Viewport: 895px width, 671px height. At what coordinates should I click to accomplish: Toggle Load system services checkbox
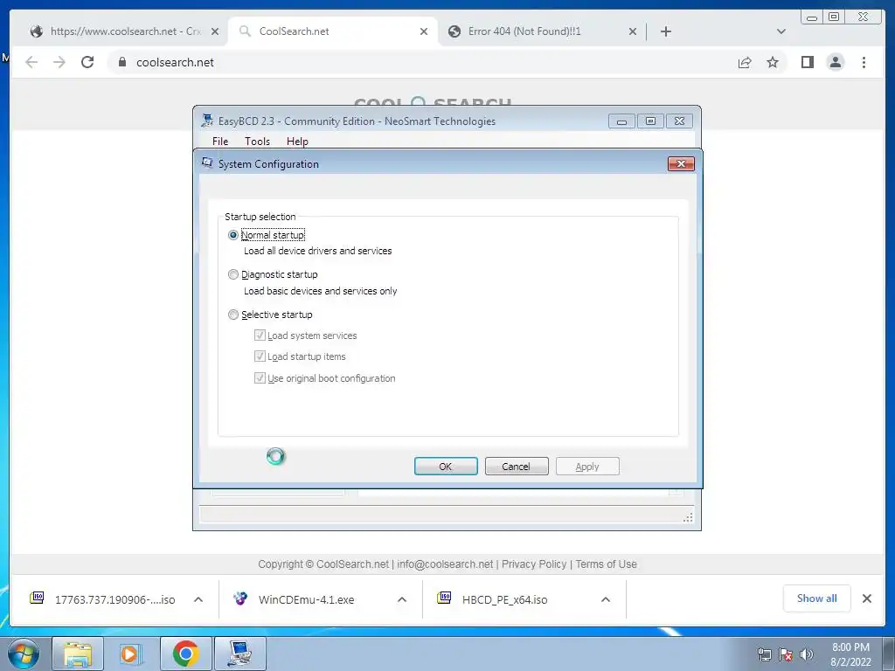pyautogui.click(x=260, y=335)
